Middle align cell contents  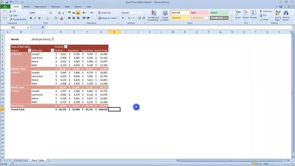pyautogui.click(x=74, y=12)
